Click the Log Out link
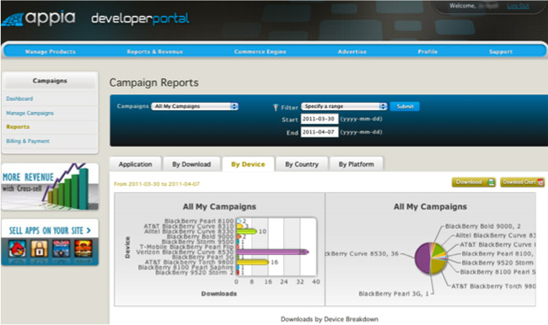 pos(518,6)
